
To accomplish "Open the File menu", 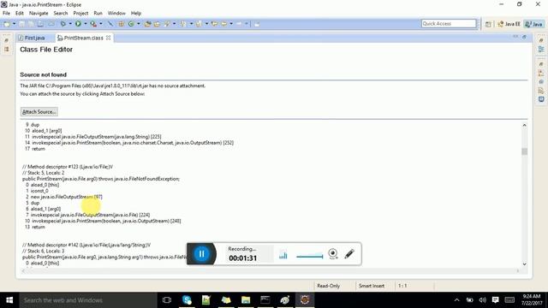I will point(6,13).
